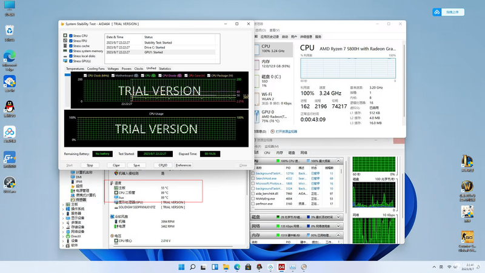Screen dimensions: 485x273
Task: Open 查看(V) menu in Task Manager
Action: [x=275, y=30]
